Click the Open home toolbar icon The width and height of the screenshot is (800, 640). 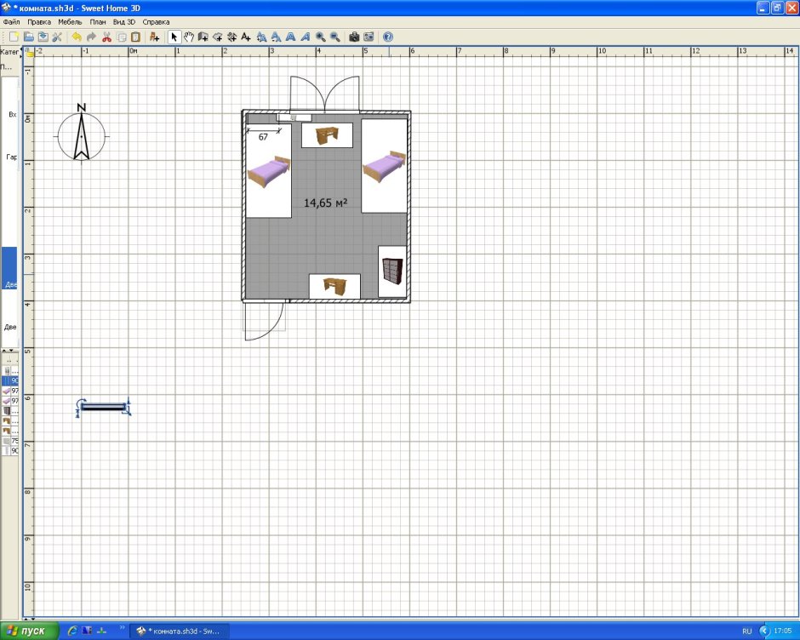point(29,37)
